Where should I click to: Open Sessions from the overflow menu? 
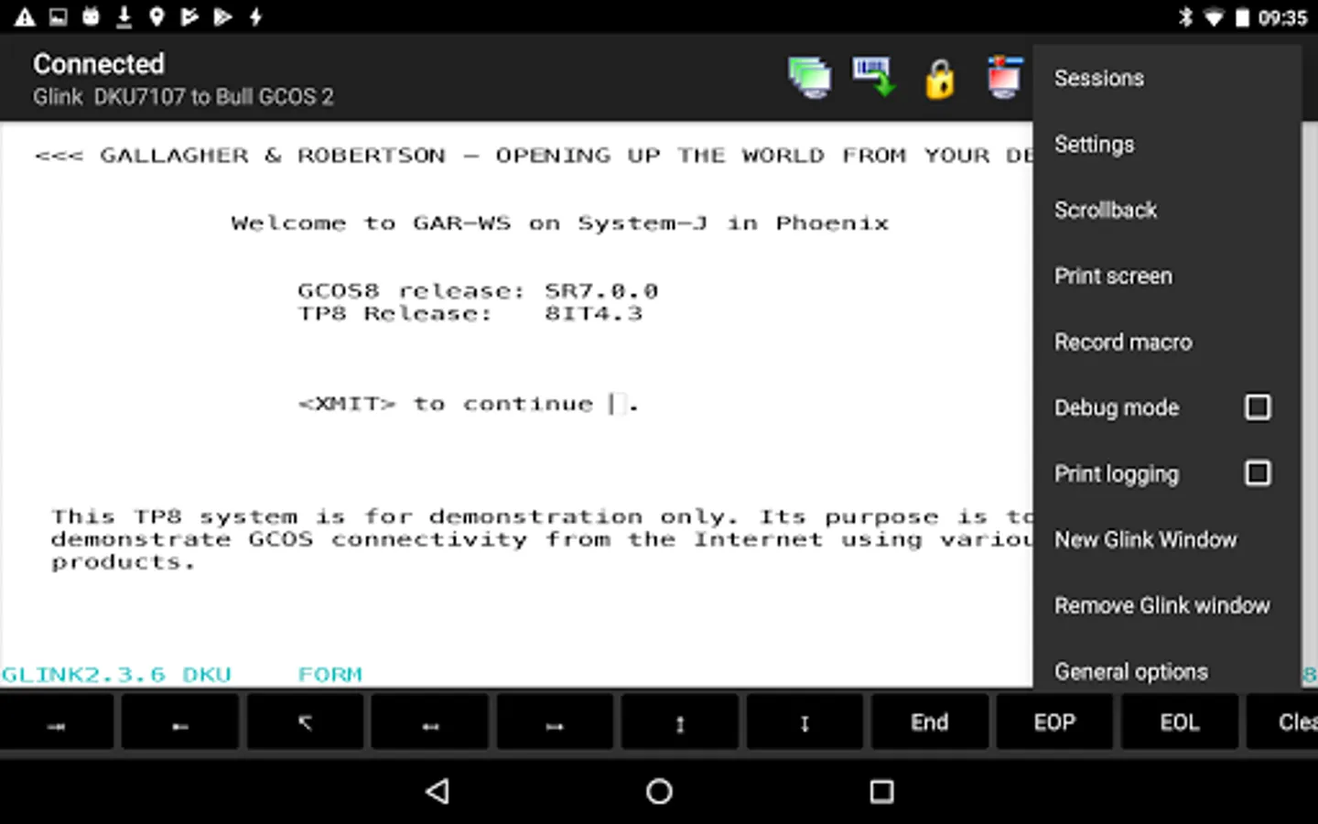1167,78
